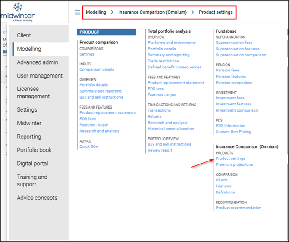Viewport: 289px width, 242px height.
Task: Select Modelling in the sidebar
Action: click(29, 49)
